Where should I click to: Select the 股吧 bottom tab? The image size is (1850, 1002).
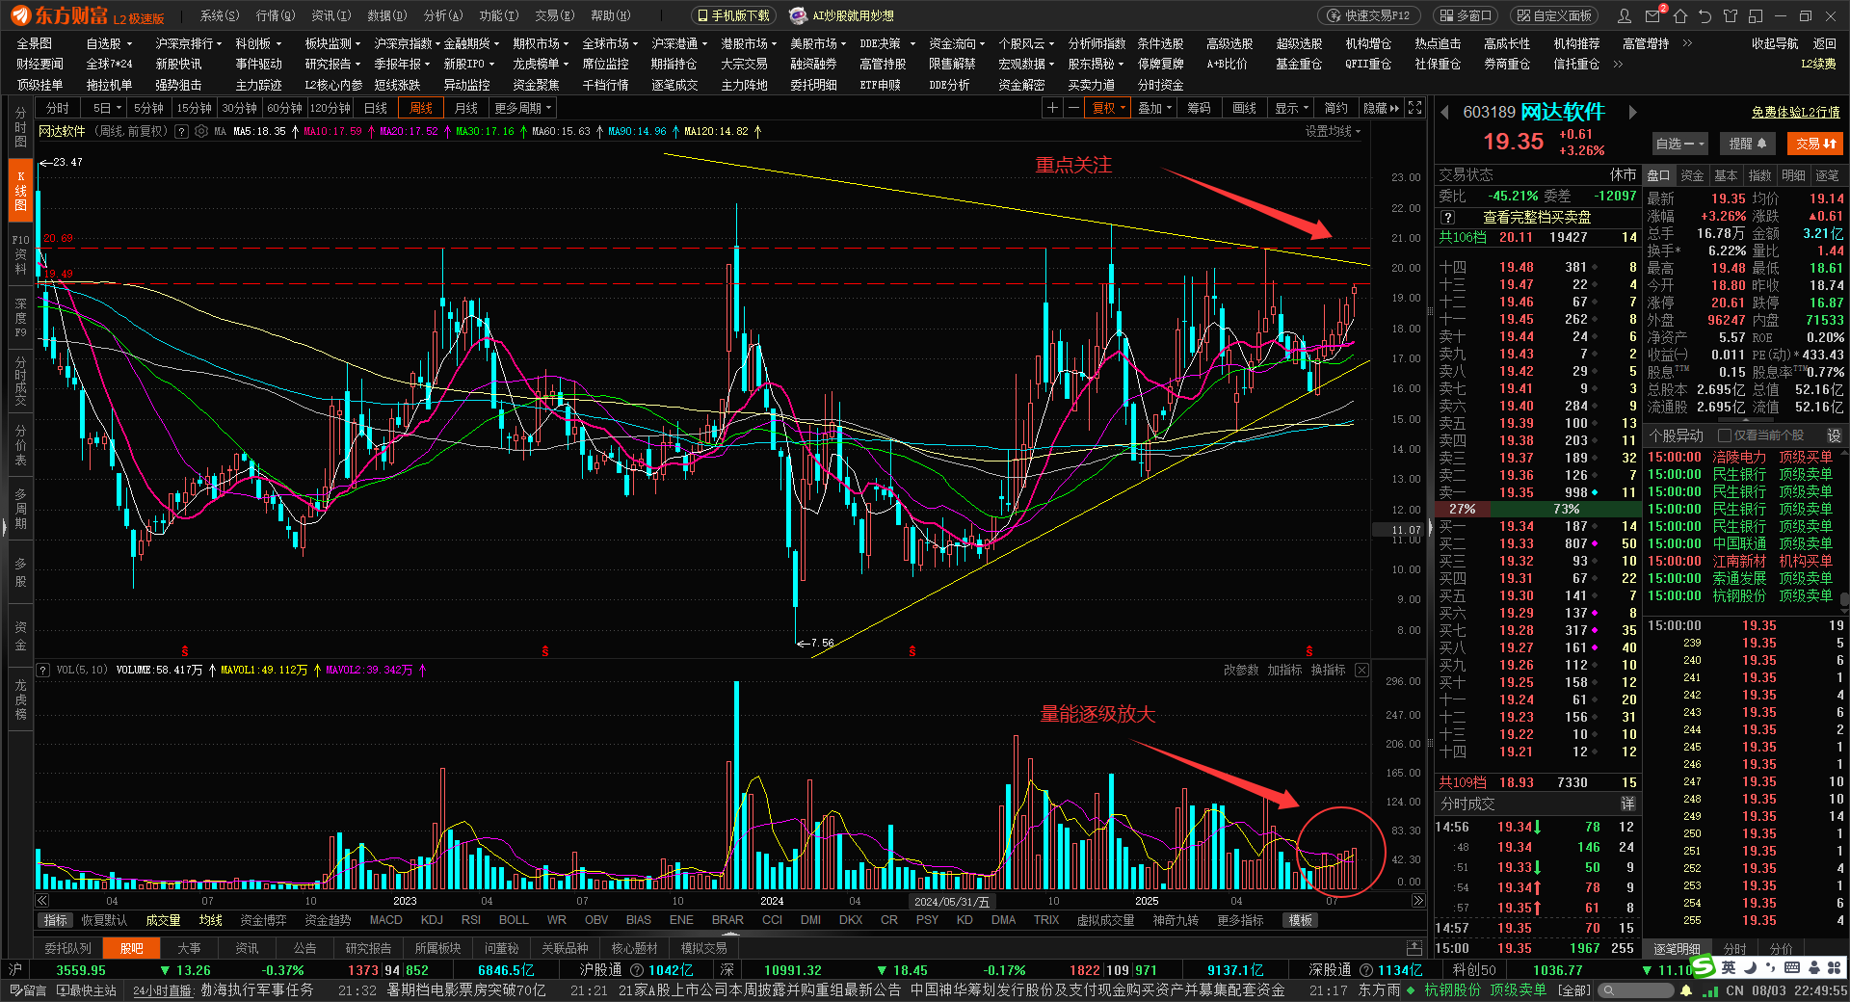click(131, 948)
